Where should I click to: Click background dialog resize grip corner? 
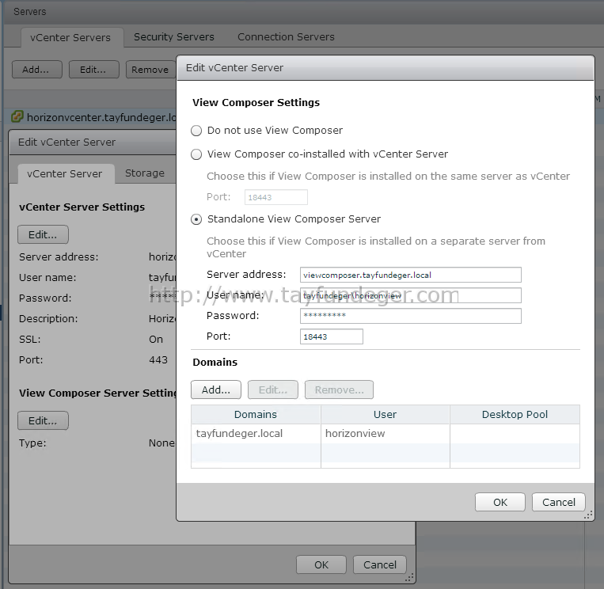[x=409, y=577]
